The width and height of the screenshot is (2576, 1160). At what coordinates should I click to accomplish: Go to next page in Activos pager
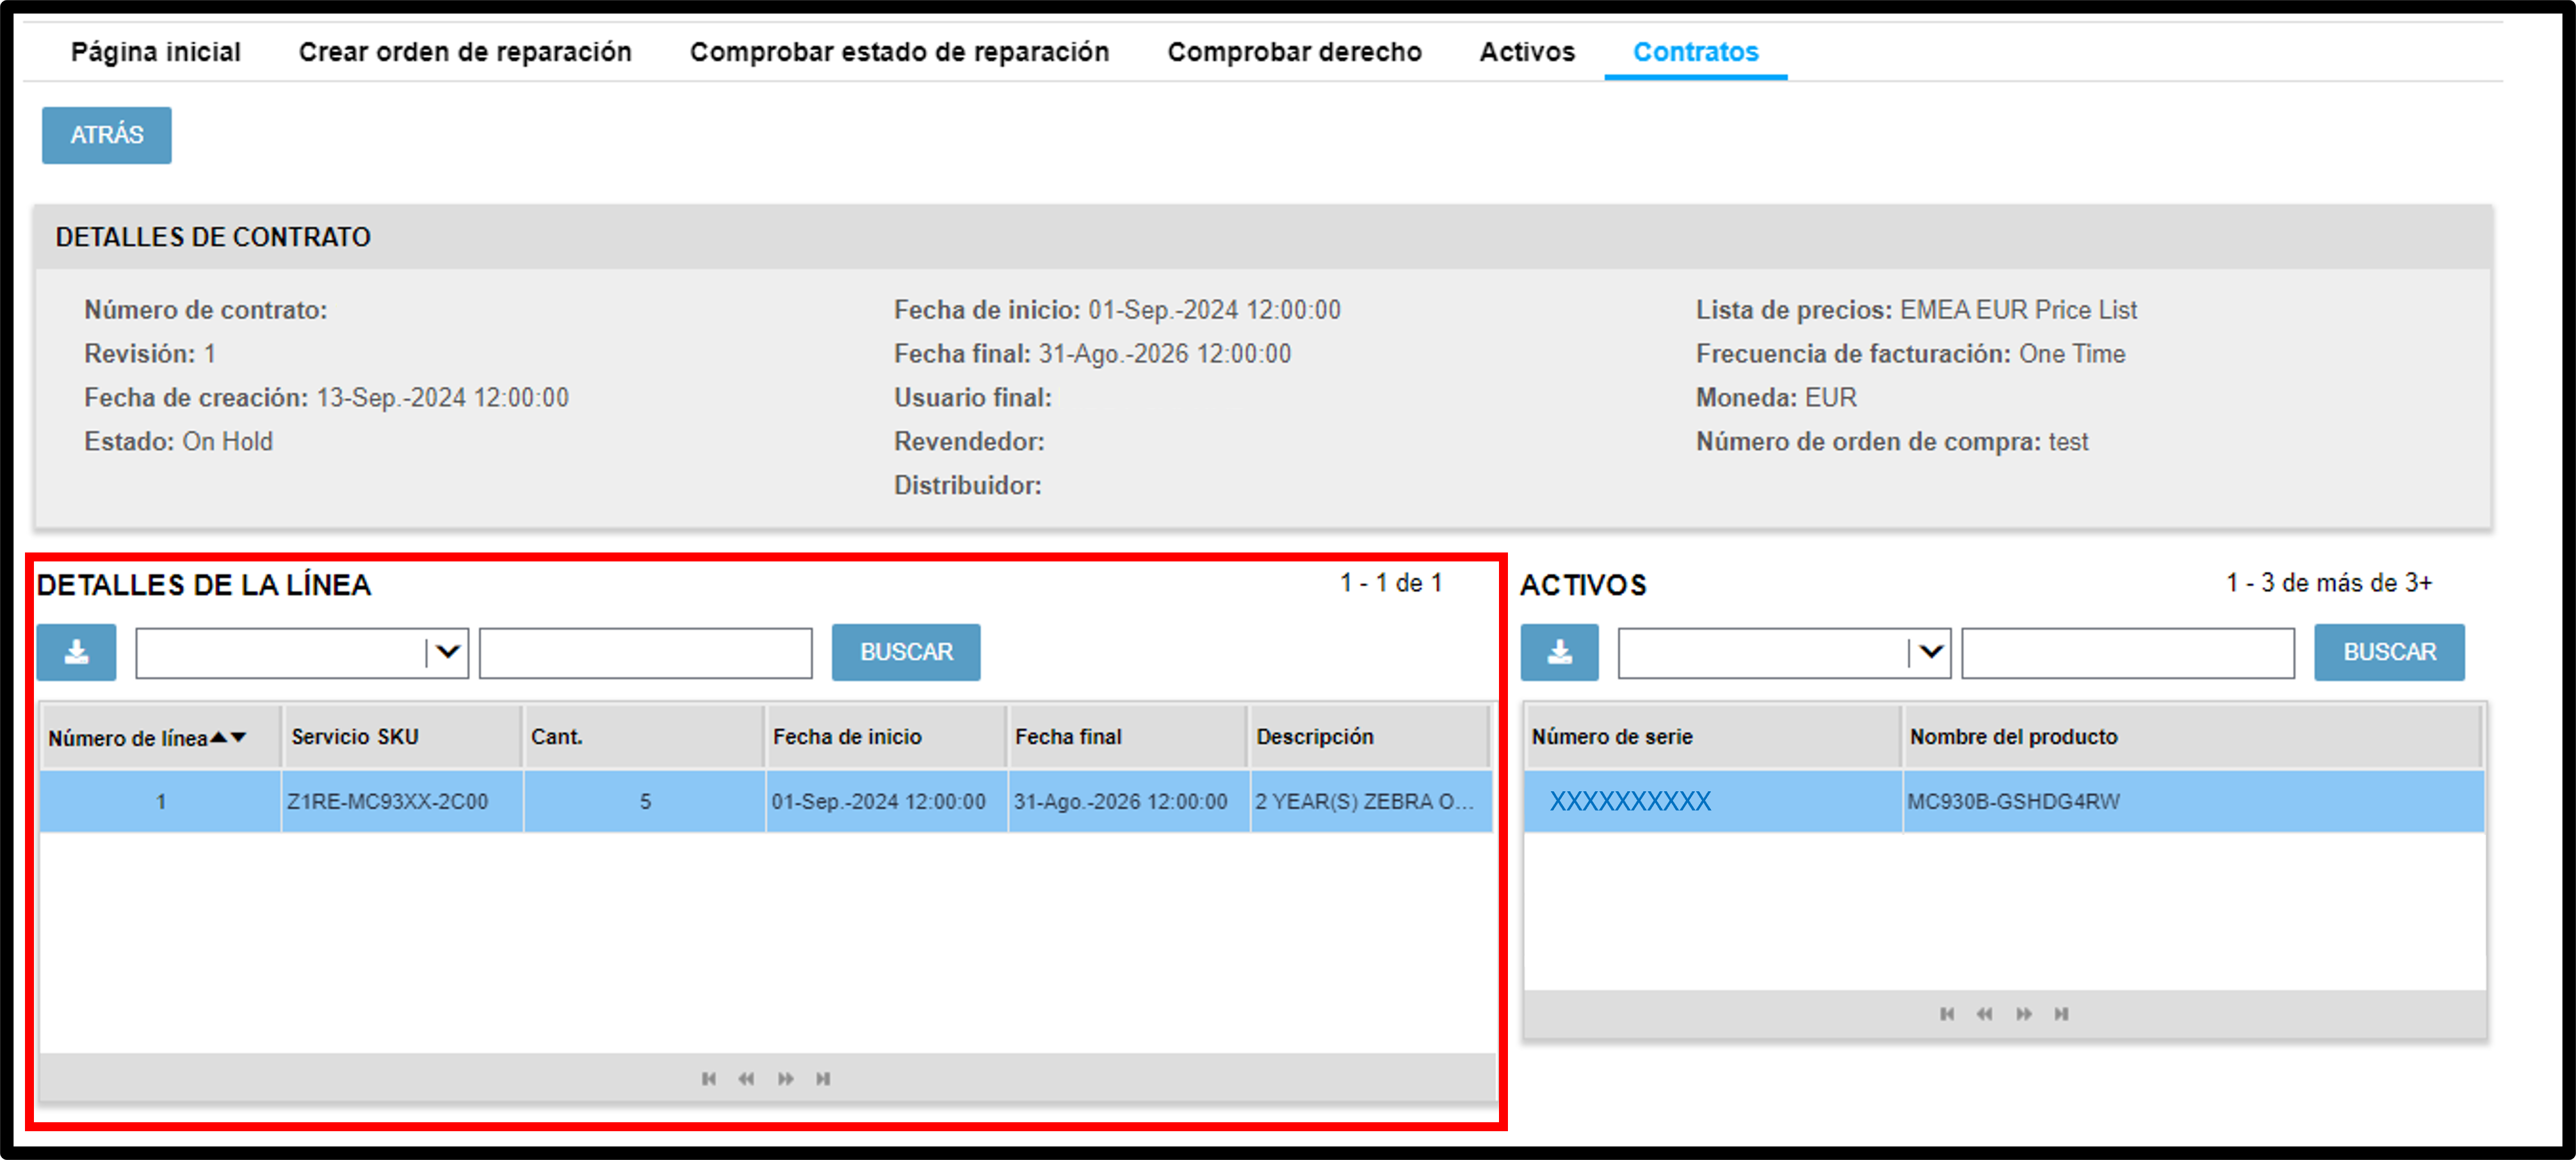click(x=2024, y=1014)
